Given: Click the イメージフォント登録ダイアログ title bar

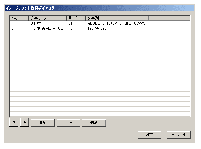Looking at the screenshot, I should click(x=100, y=8).
